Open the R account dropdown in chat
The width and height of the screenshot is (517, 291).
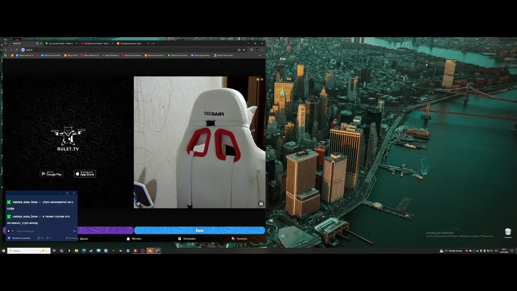coord(10,231)
